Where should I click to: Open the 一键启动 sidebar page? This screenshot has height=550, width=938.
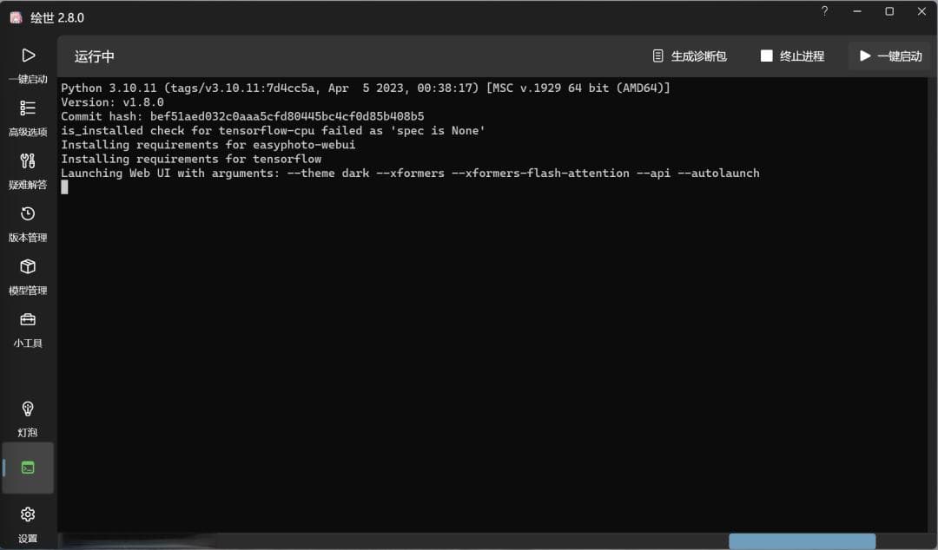click(28, 64)
